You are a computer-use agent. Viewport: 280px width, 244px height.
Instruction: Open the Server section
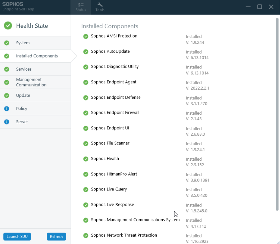click(22, 122)
